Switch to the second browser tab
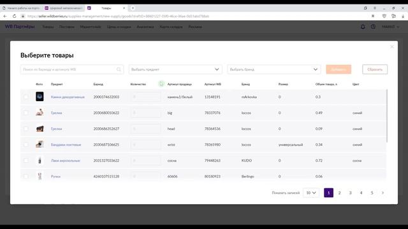This screenshot has height=229, width=408. tap(64, 8)
